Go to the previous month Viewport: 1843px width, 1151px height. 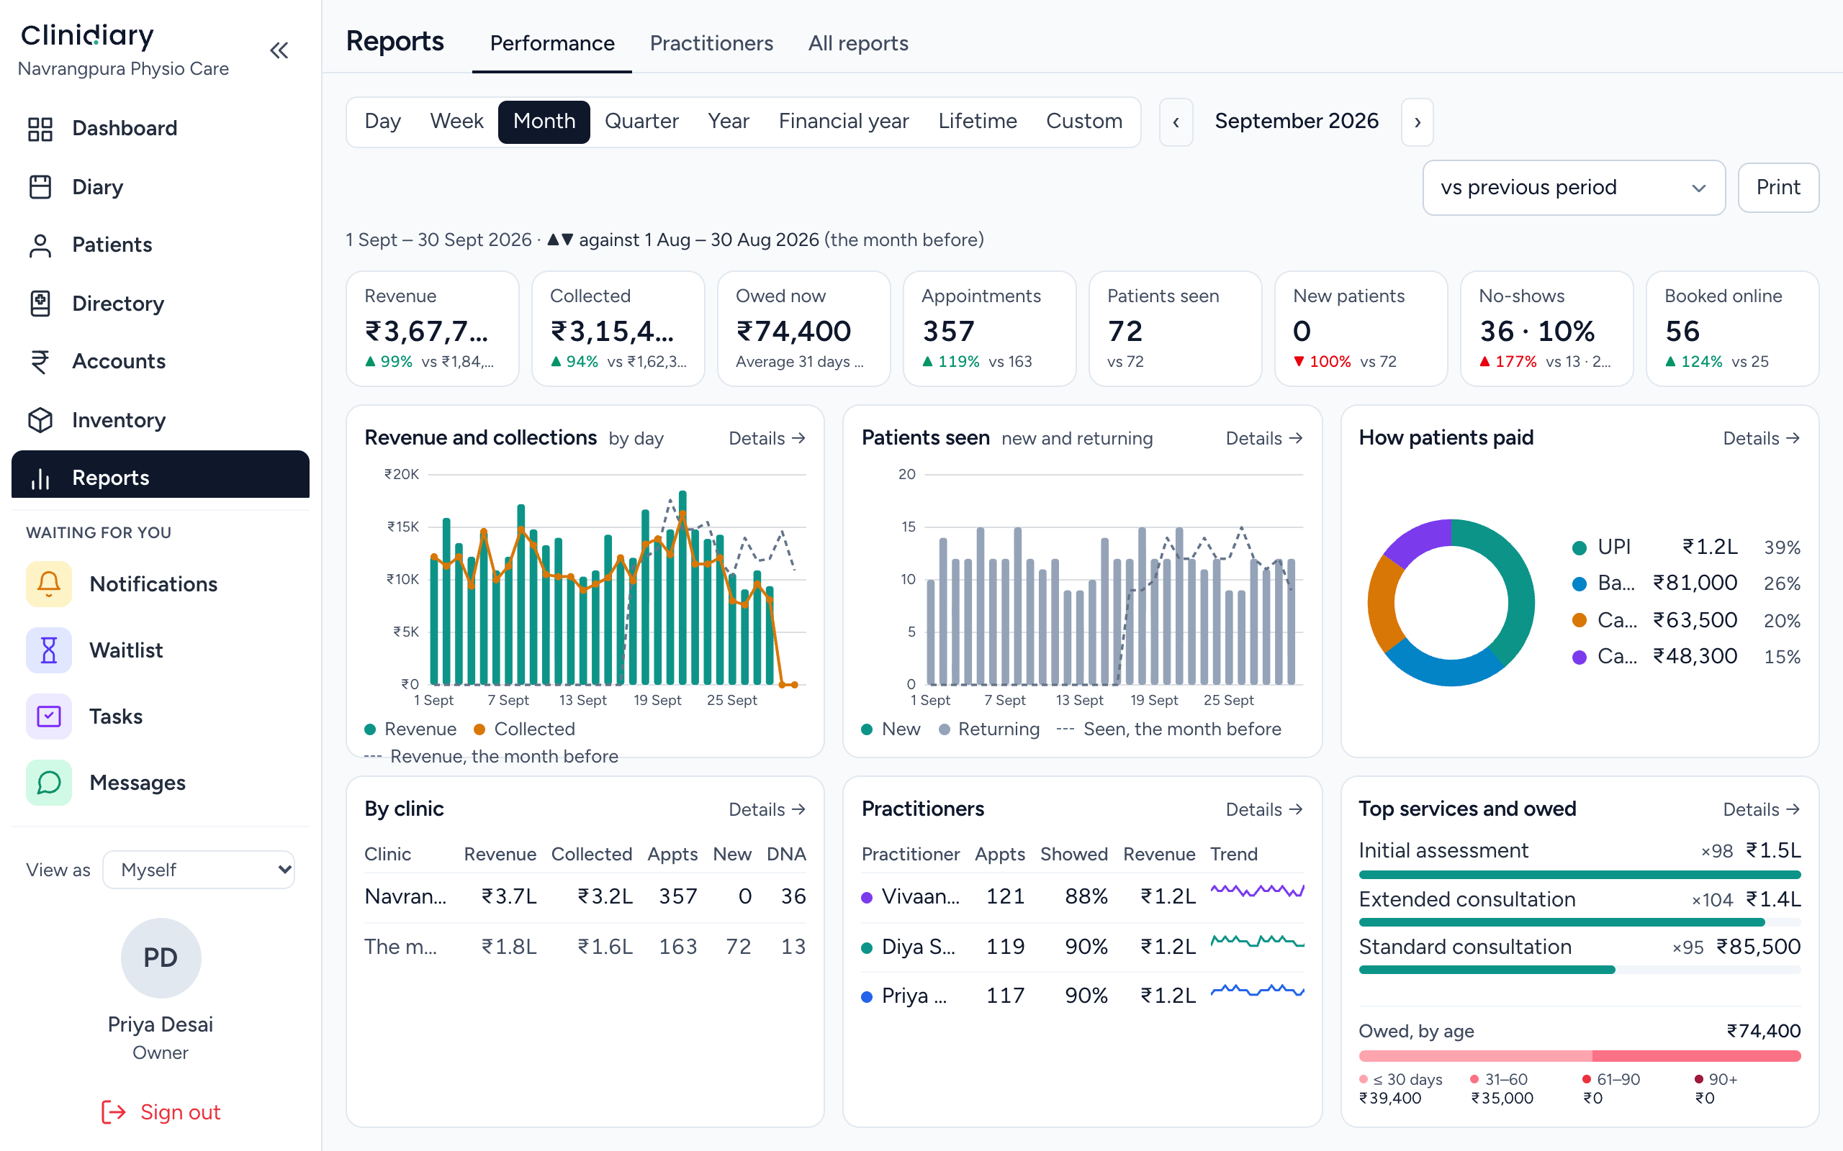click(x=1176, y=122)
